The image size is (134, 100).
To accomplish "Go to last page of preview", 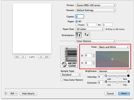I will coord(47,57).
